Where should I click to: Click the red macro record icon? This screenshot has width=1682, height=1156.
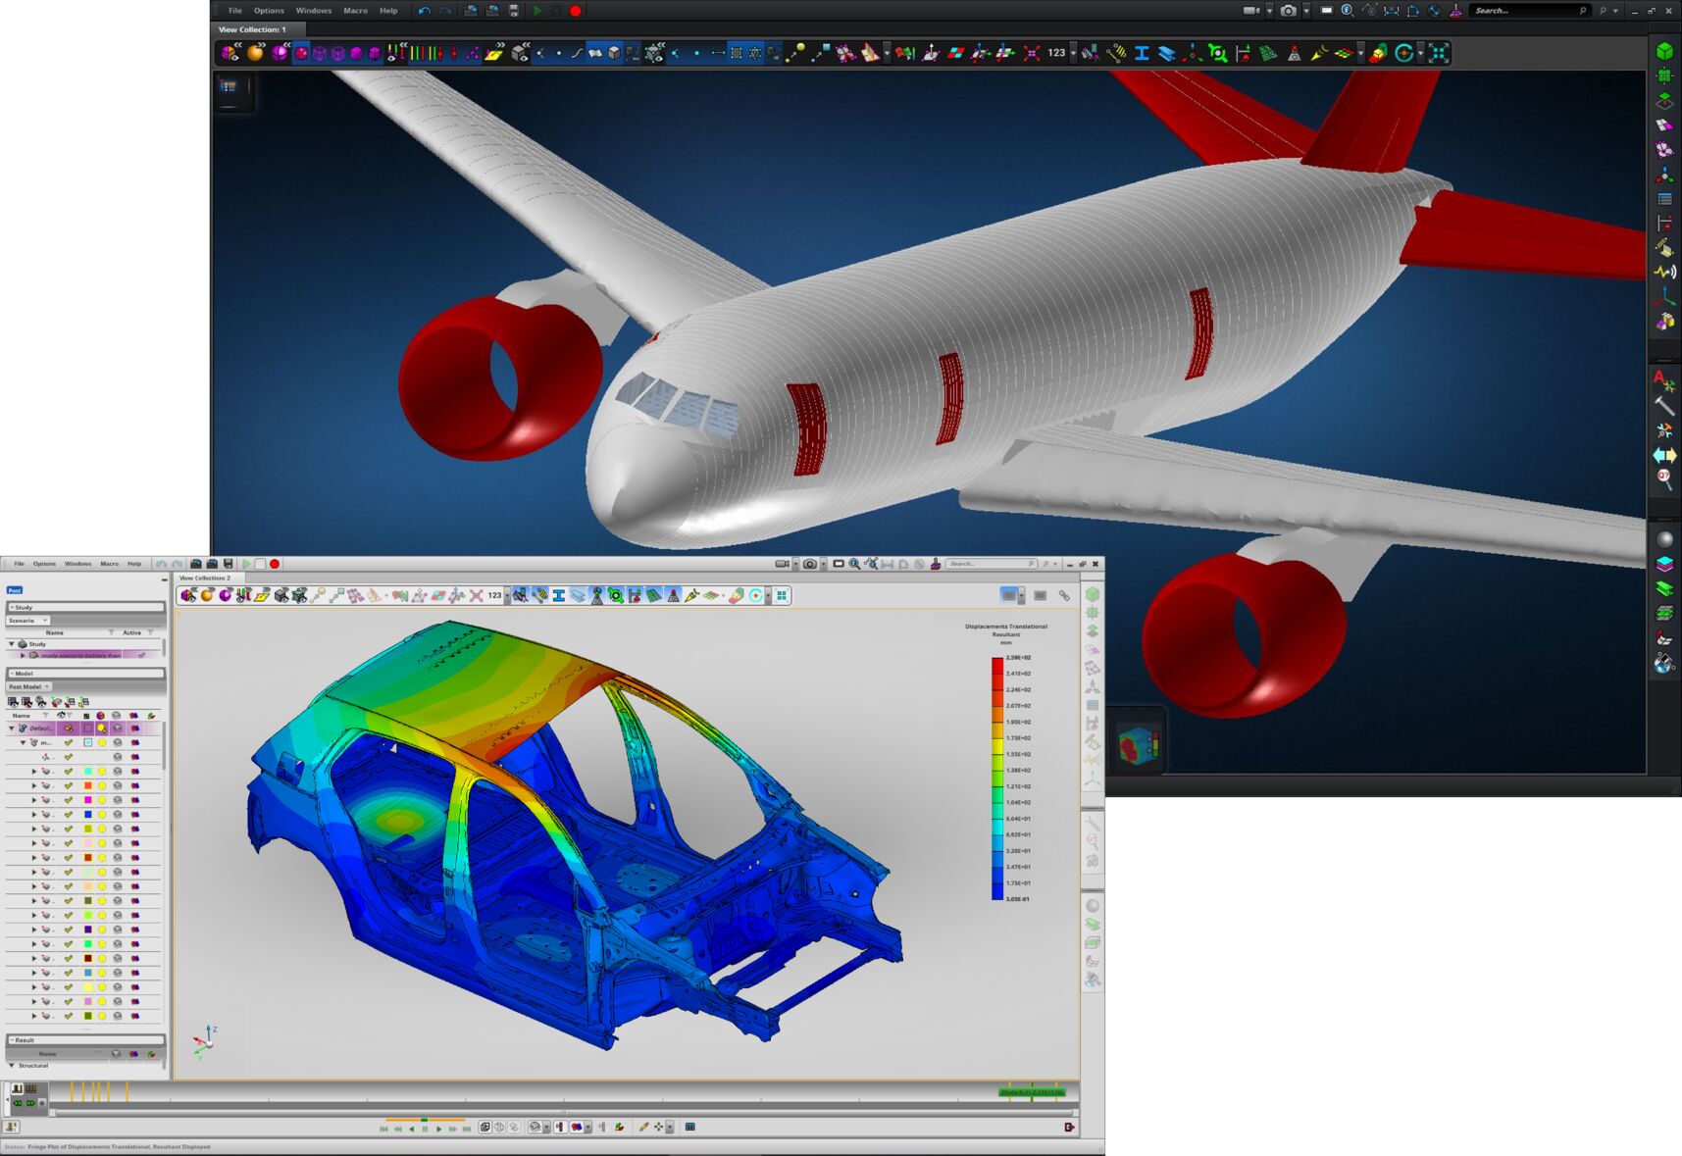[x=577, y=11]
